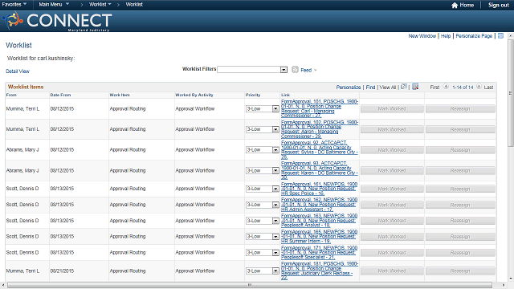This screenshot has height=289, width=514.
Task: Click the CONNECT Maryland Judiciary logo
Action: pos(57,21)
